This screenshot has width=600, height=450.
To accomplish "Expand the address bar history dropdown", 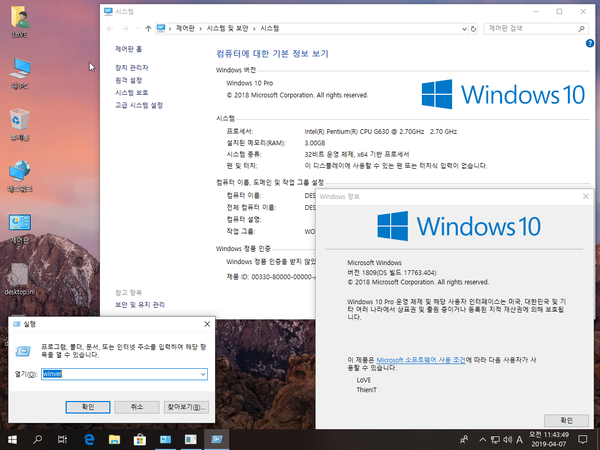I will [x=464, y=29].
